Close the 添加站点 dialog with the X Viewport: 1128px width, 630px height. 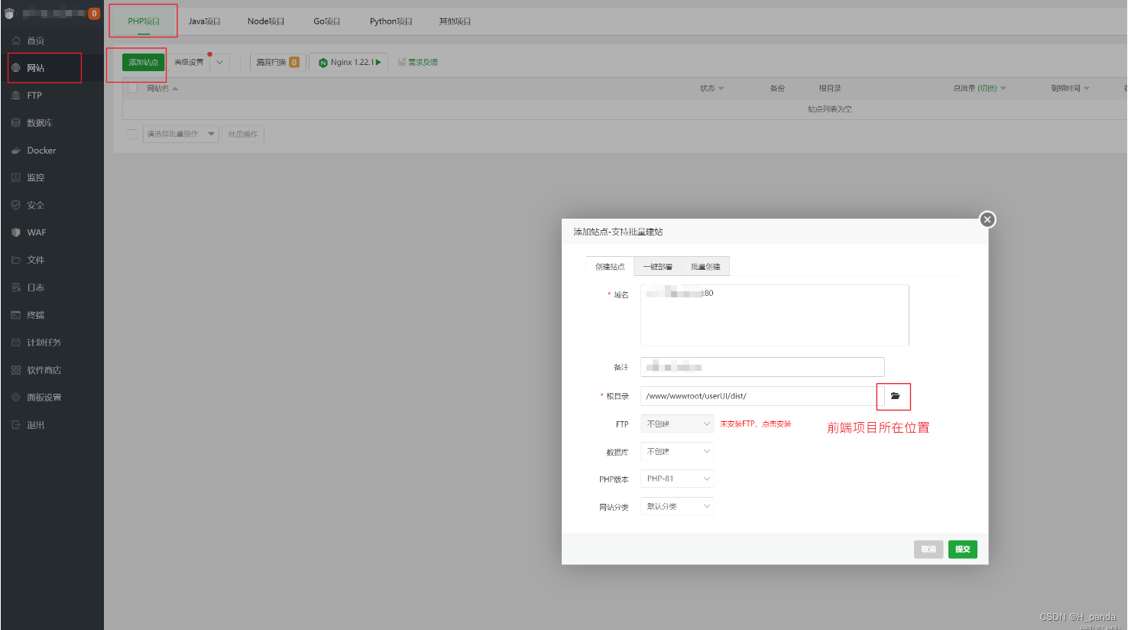(x=987, y=219)
